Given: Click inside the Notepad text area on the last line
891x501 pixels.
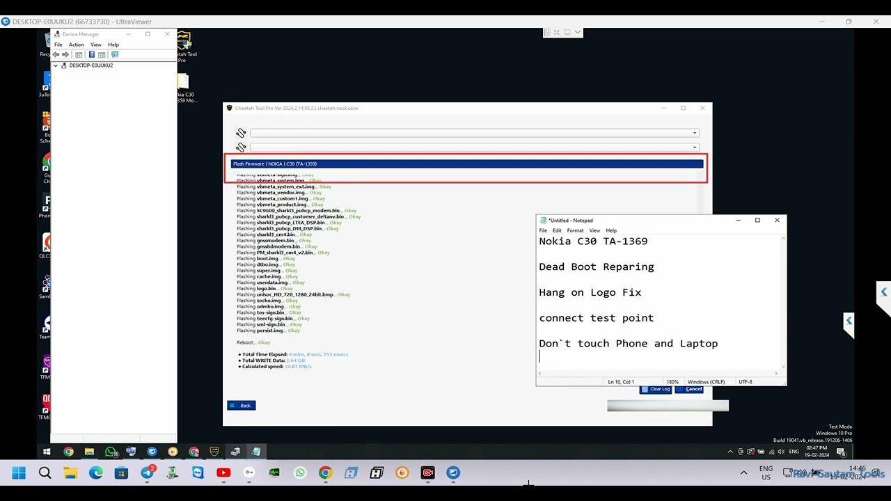Looking at the screenshot, I should click(x=658, y=356).
